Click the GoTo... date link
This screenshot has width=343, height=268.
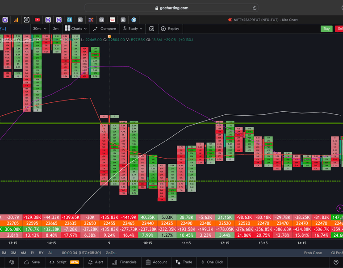[x=111, y=253]
